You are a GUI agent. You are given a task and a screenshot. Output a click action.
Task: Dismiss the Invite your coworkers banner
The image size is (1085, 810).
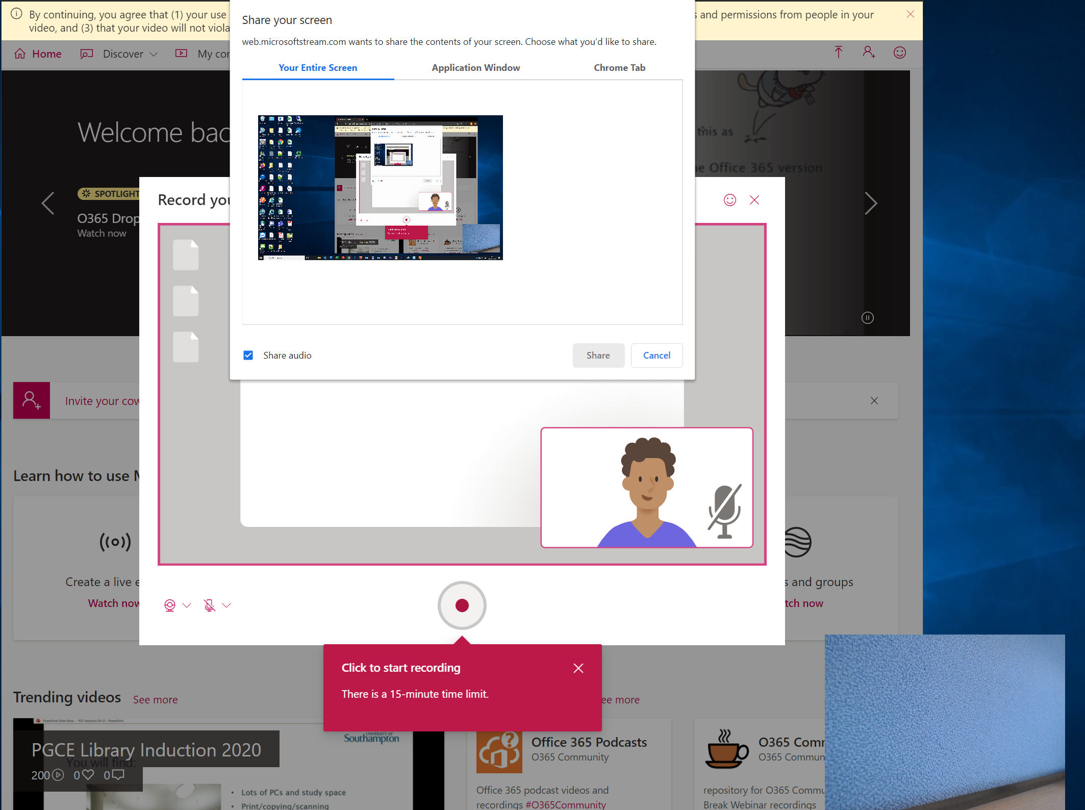tap(874, 401)
